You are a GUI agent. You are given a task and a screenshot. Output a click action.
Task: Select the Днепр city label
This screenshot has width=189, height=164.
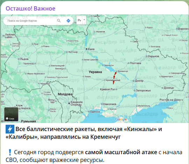point(139,81)
